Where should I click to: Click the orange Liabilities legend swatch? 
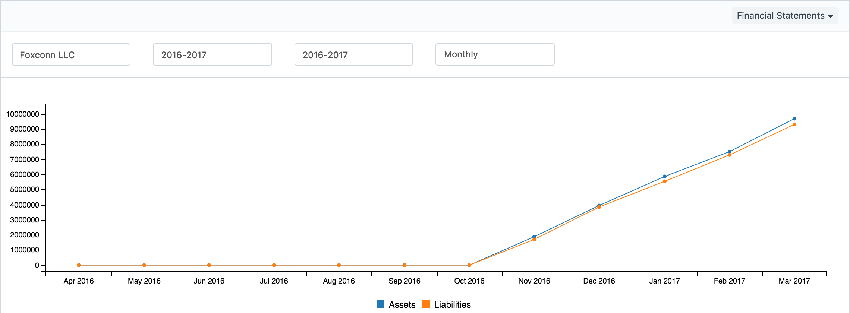pyautogui.click(x=426, y=304)
